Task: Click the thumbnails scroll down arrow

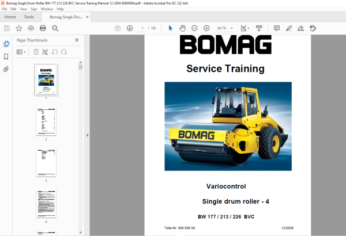Action: coord(80,233)
